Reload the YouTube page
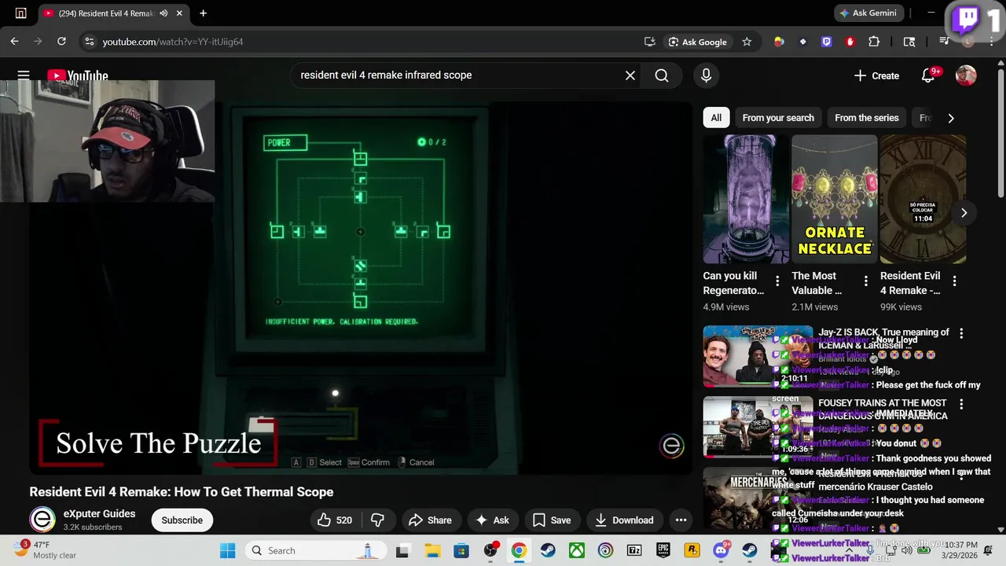The image size is (1006, 566). click(x=61, y=42)
